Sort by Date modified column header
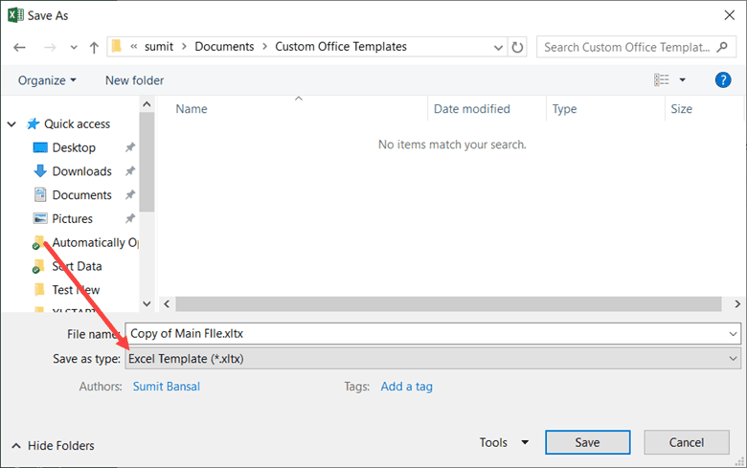Image resolution: width=747 pixels, height=468 pixels. [x=472, y=109]
